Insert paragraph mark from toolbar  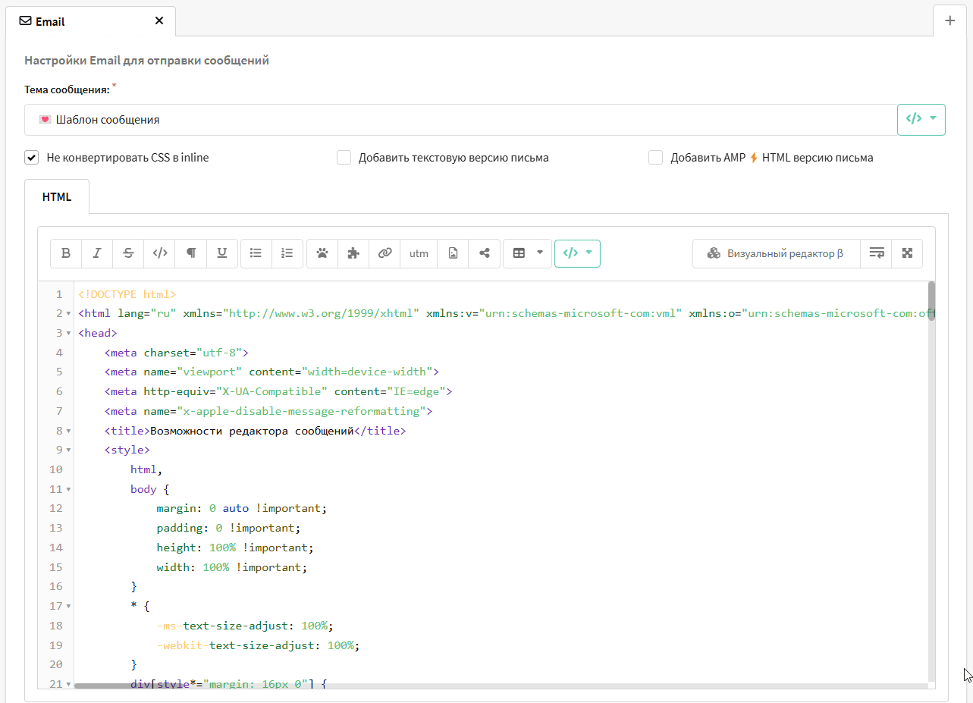191,253
